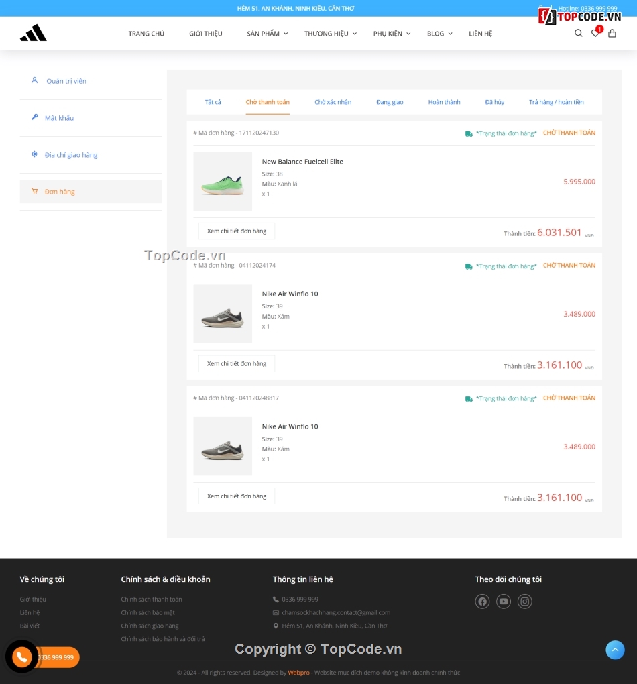
Task: Open Chính sách bảo mật footer link
Action: pos(148,612)
